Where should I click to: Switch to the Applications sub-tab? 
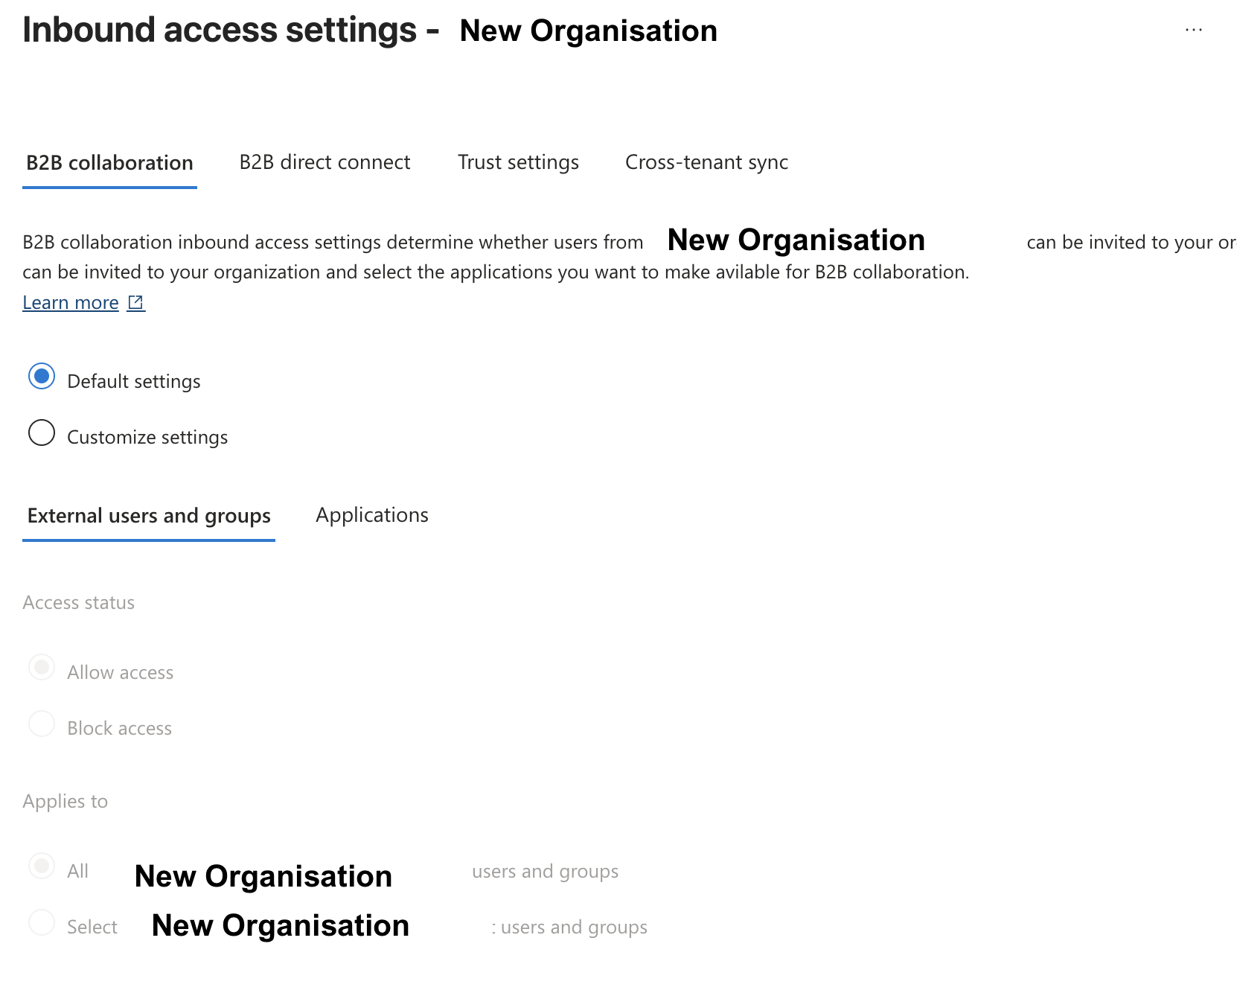tap(371, 515)
